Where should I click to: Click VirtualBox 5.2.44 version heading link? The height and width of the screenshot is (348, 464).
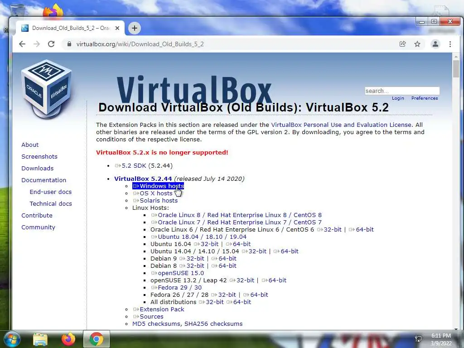pos(143,179)
